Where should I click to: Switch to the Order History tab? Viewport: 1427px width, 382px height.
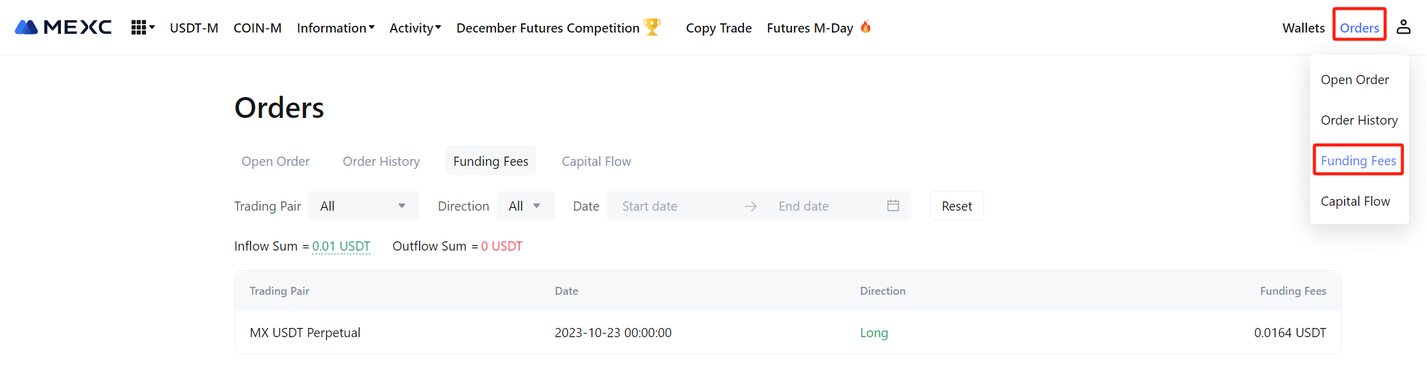[x=381, y=161]
